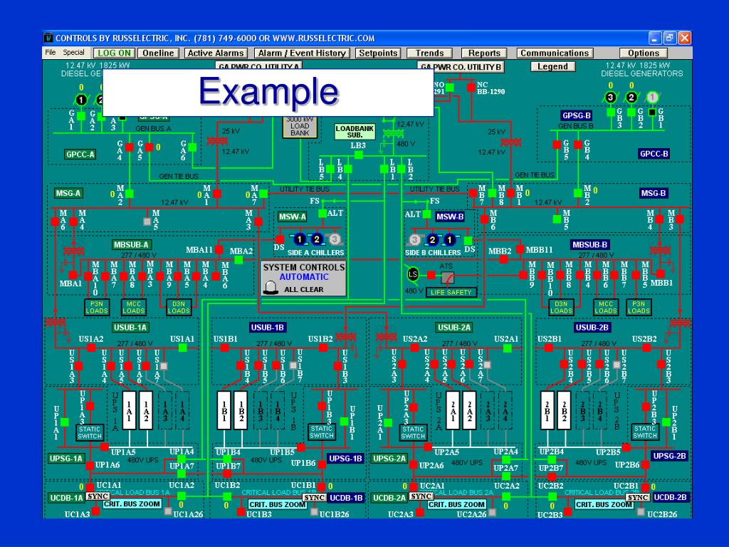Select Side B chiller 2 icon
The width and height of the screenshot is (729, 547).
point(432,240)
